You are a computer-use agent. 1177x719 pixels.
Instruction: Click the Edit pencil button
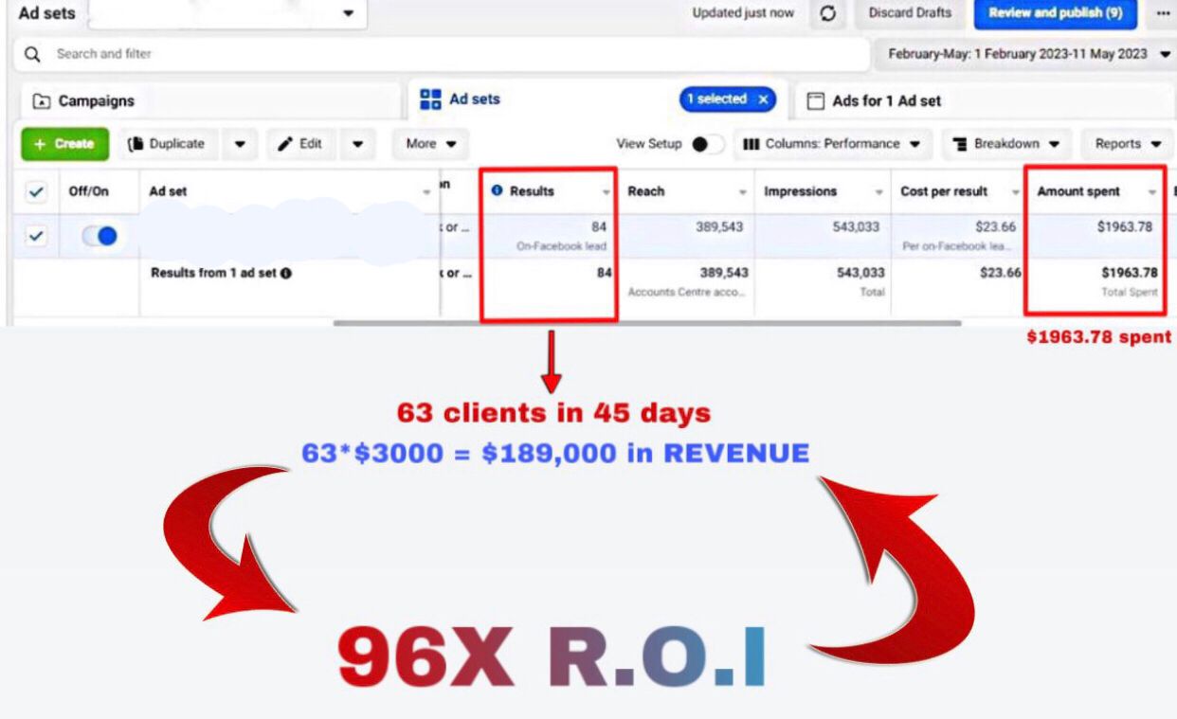300,144
